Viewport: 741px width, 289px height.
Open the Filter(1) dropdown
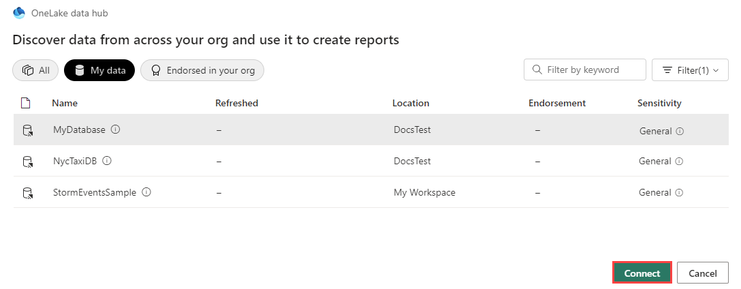(690, 70)
